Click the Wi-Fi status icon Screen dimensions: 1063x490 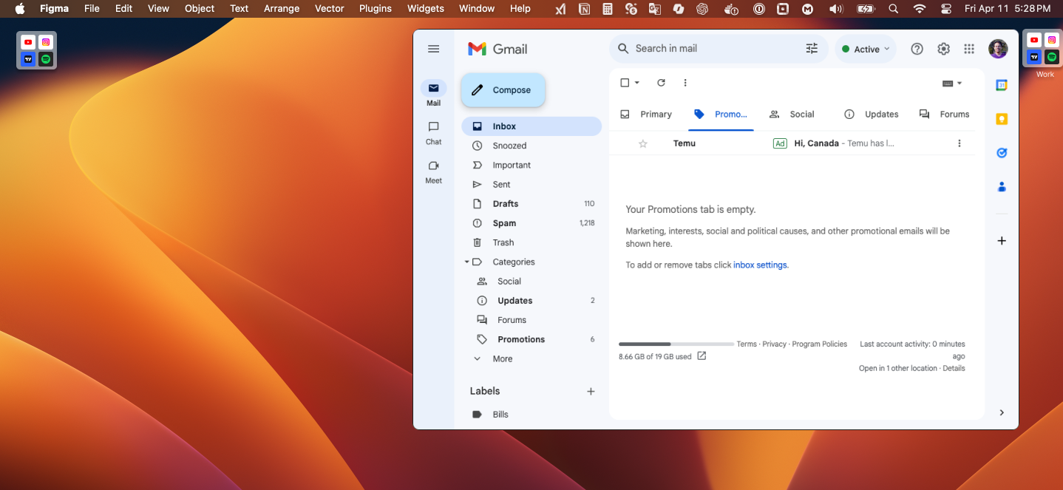[x=920, y=9]
